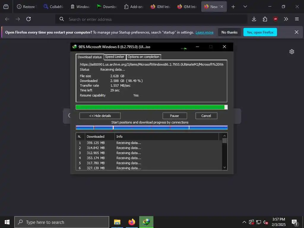Show more tools overflow chevrons

[x=286, y=19]
